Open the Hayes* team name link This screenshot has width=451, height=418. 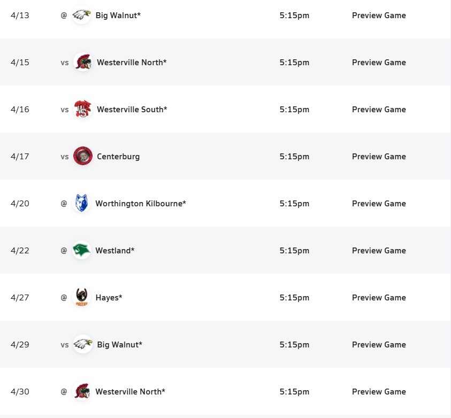[109, 298]
